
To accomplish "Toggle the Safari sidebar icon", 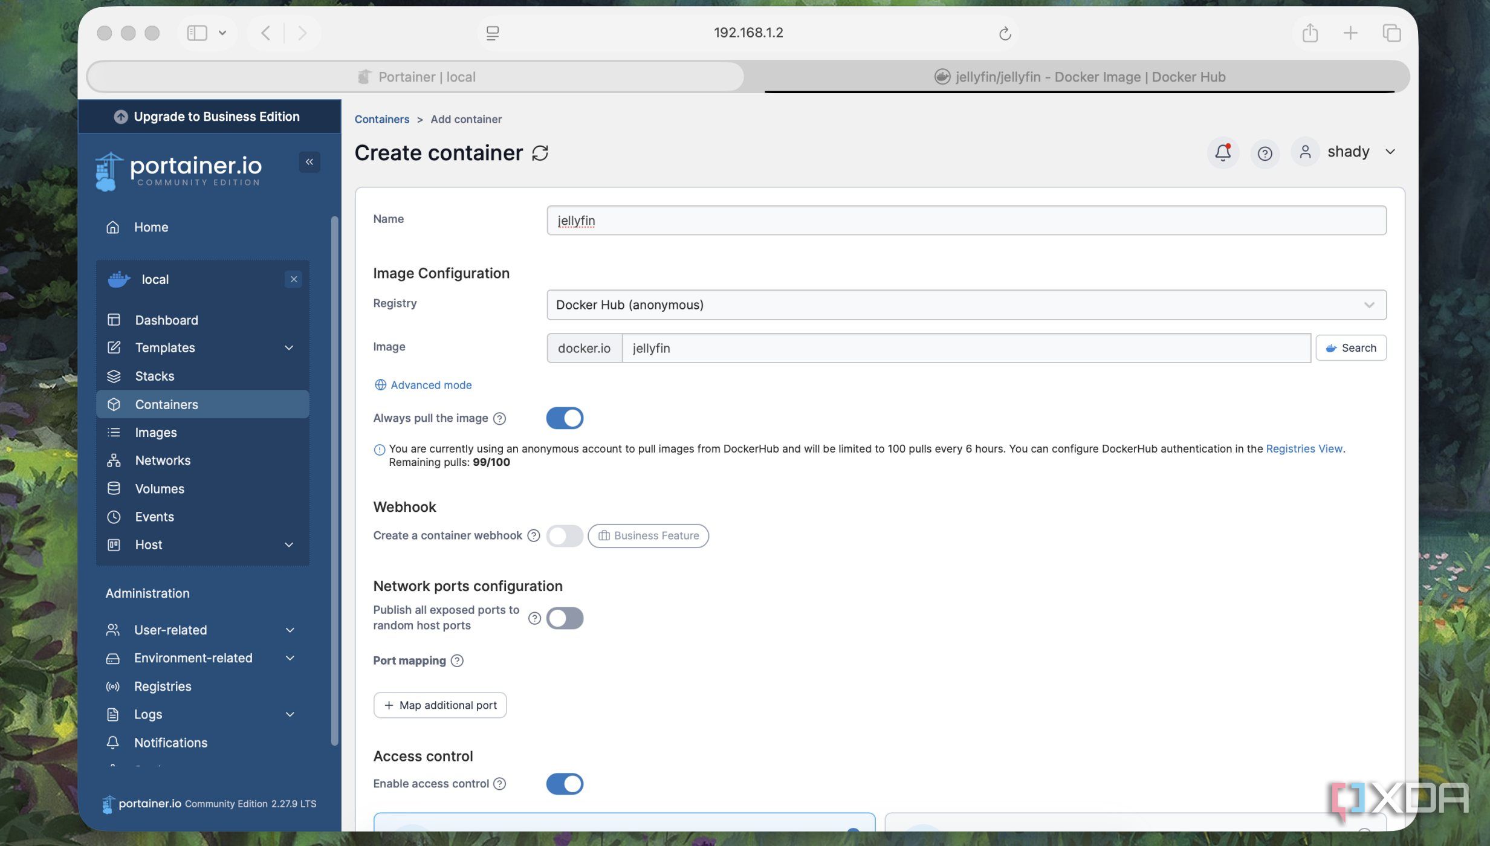I will click(x=197, y=33).
